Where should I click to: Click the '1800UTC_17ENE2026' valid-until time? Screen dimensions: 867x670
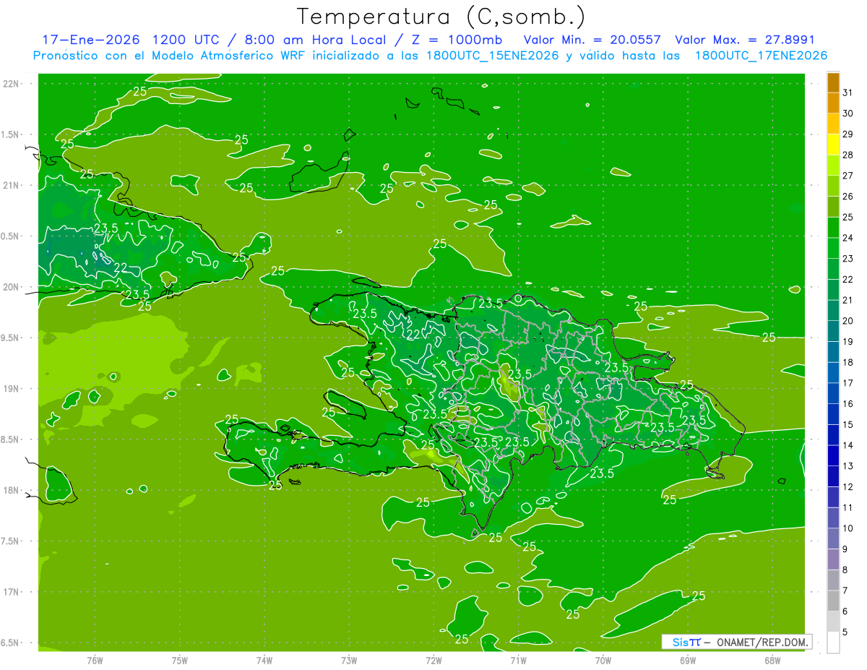click(x=761, y=56)
